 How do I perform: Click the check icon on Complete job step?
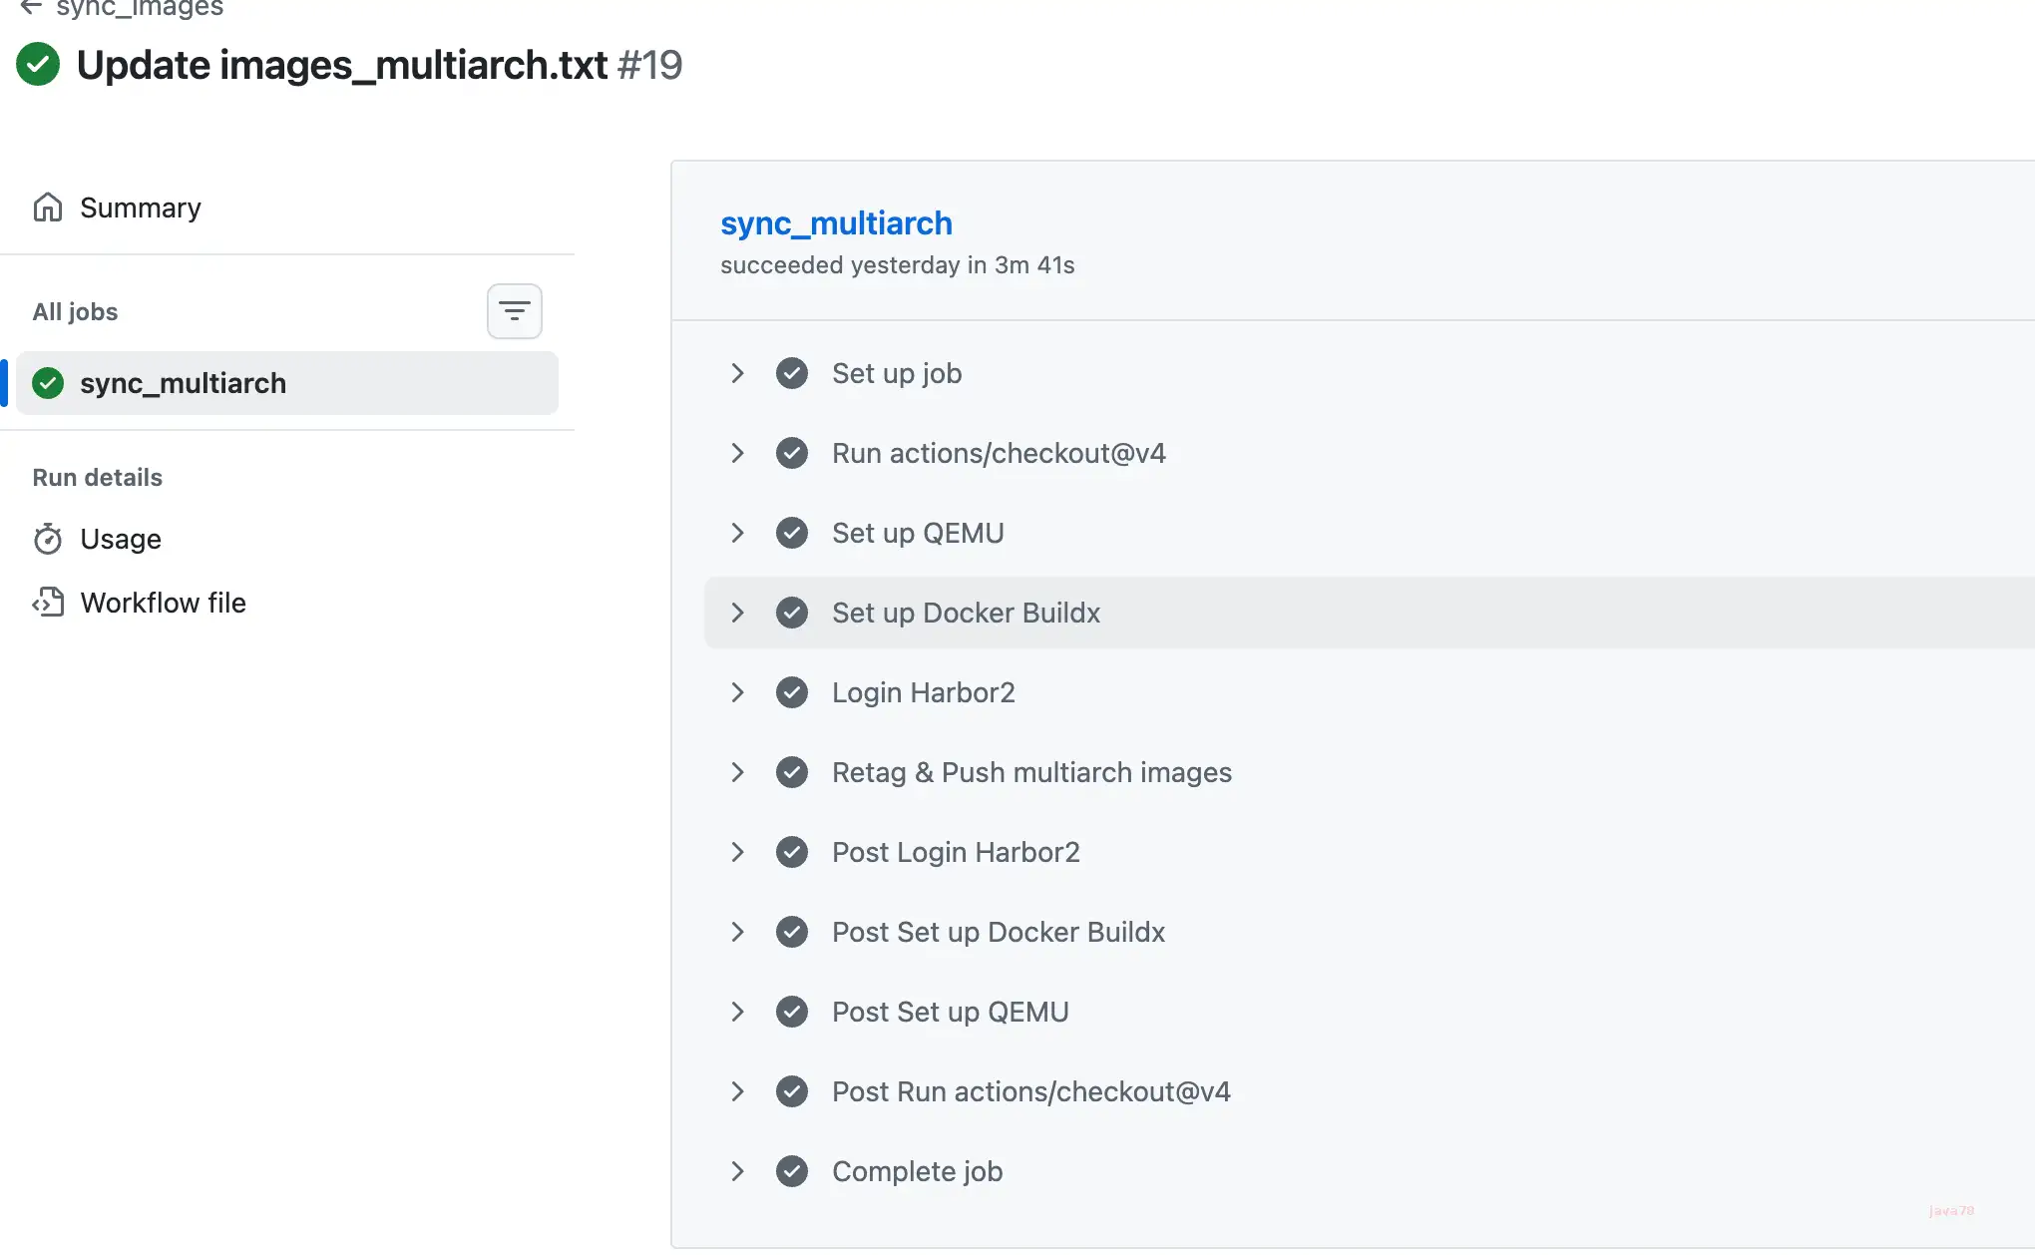[792, 1171]
